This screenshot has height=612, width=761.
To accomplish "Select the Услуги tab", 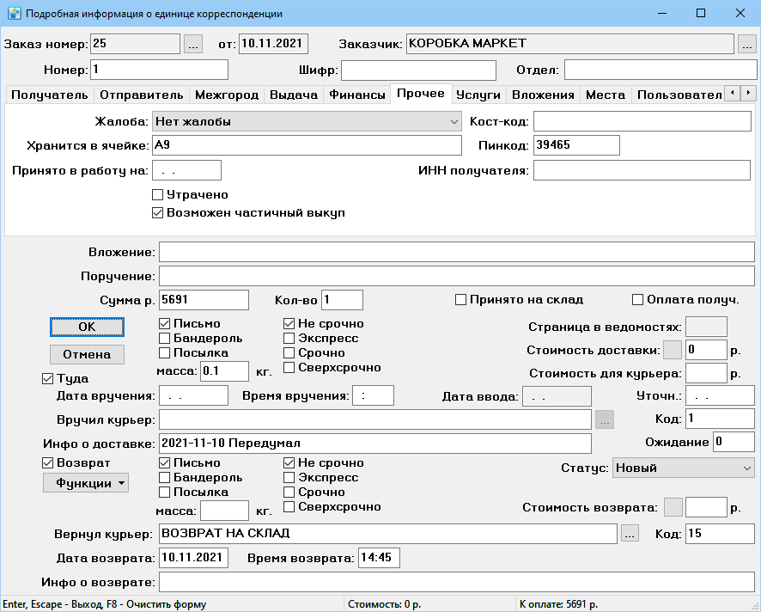I will tap(478, 95).
